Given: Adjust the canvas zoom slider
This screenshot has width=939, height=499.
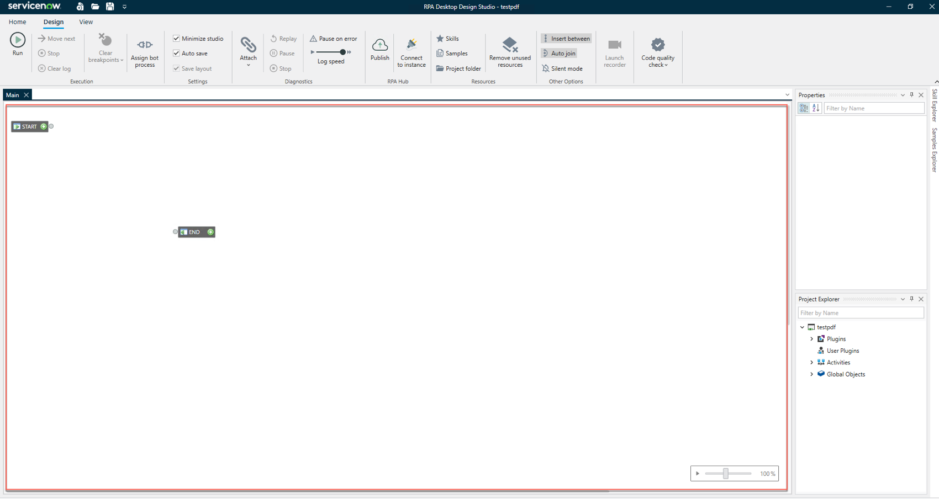Looking at the screenshot, I should [726, 474].
